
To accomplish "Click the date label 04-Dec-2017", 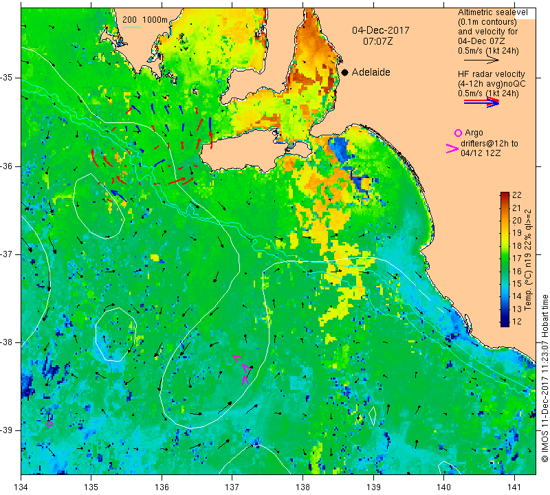I will 381,30.
